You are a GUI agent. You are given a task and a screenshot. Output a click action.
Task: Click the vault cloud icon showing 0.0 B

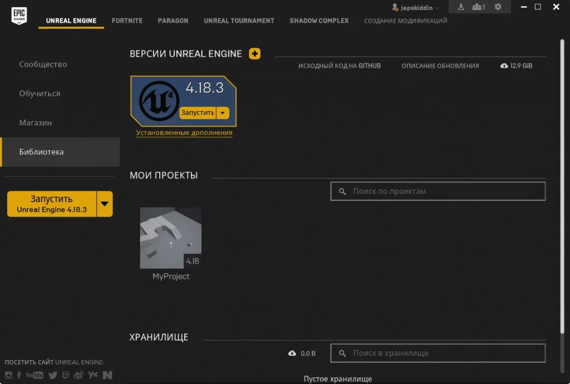coord(292,353)
